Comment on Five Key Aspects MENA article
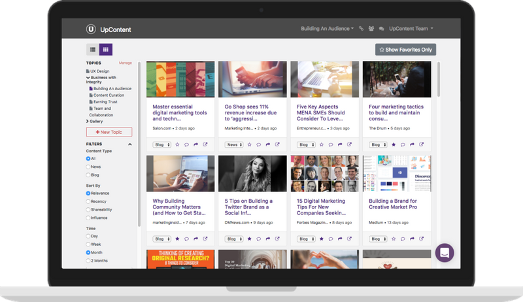The width and height of the screenshot is (523, 302). pyautogui.click(x=331, y=144)
